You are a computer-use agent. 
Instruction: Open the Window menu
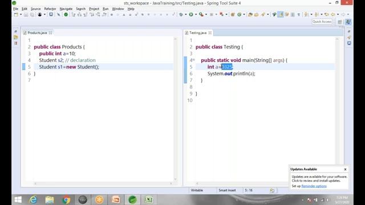coord(118,9)
